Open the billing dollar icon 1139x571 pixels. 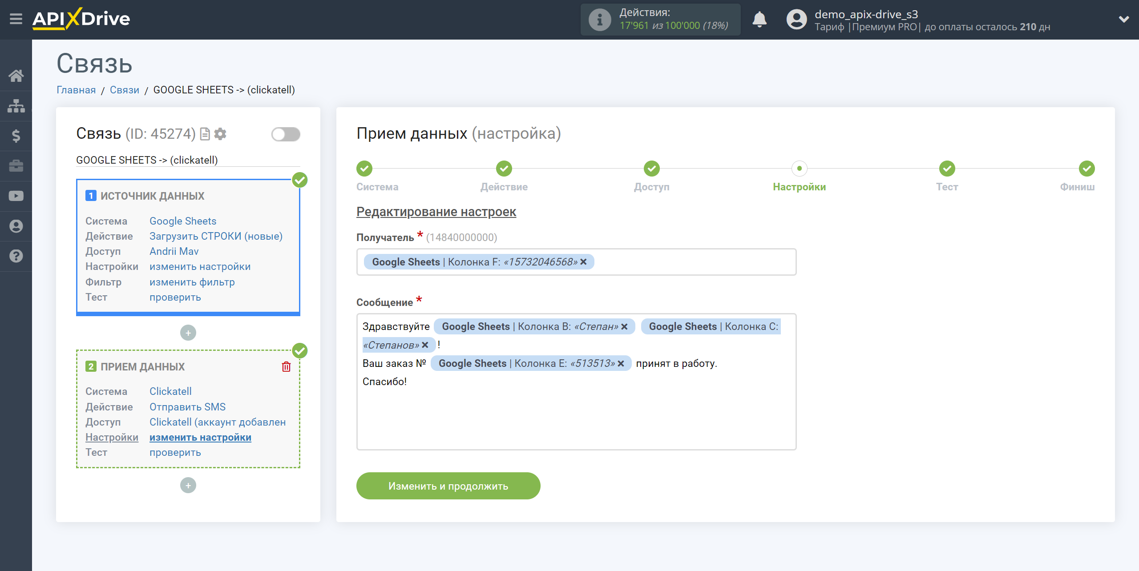(x=16, y=136)
